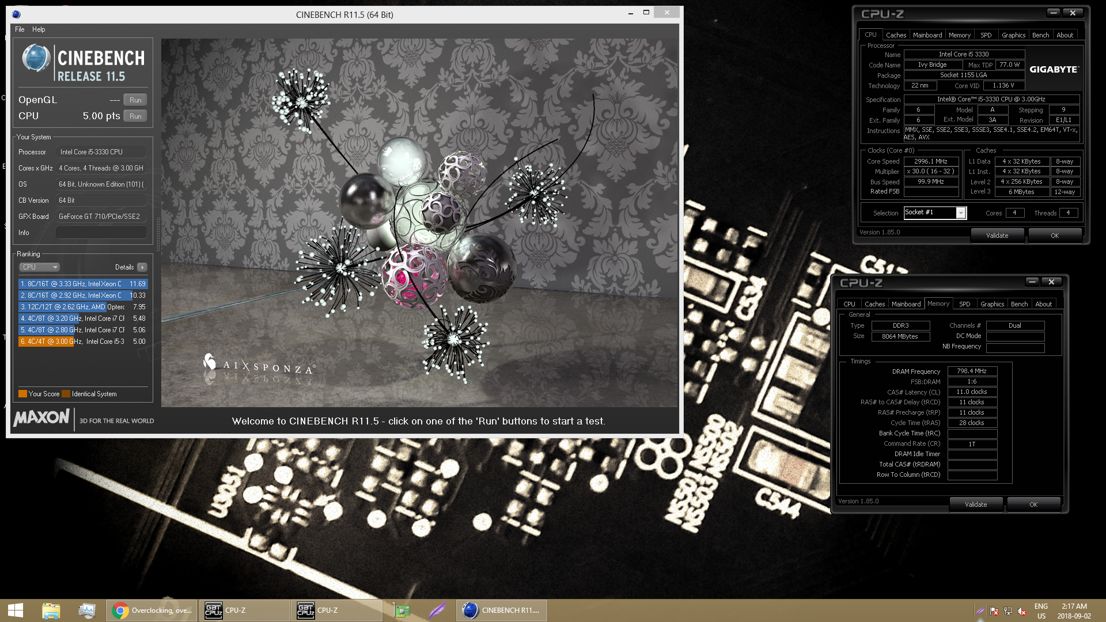This screenshot has height=622, width=1106.
Task: Click the DRAM Frequency value 798.4 MHz
Action: 972,371
